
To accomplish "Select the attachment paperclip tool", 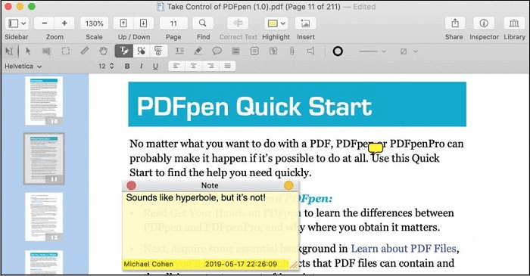I will [291, 51].
